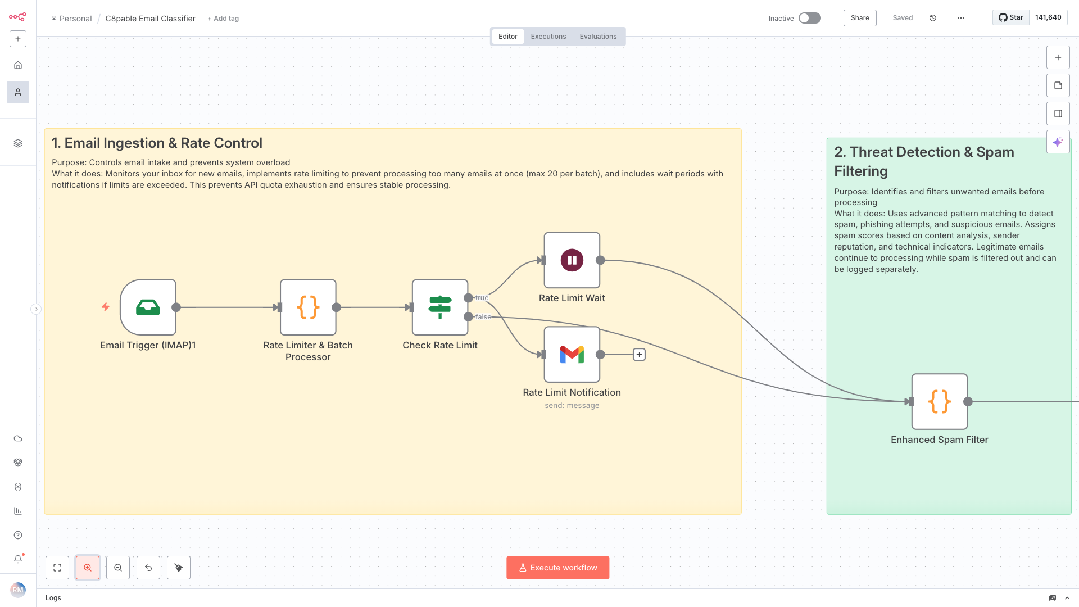
Task: Select the Rate Limit Wait node
Action: [572, 260]
